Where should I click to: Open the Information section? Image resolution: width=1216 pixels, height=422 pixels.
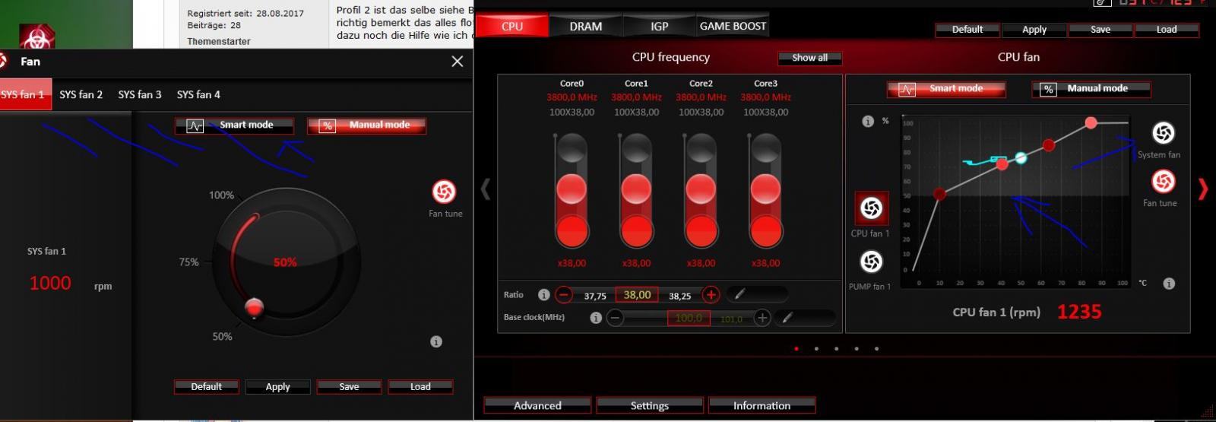point(762,405)
